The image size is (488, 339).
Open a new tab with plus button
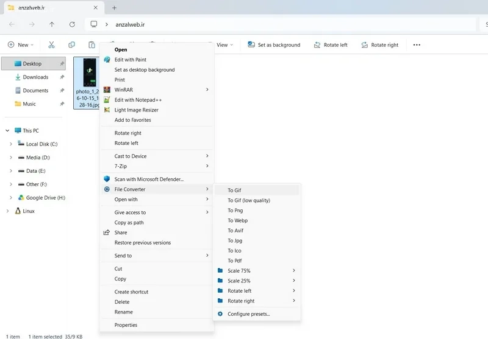click(x=114, y=8)
